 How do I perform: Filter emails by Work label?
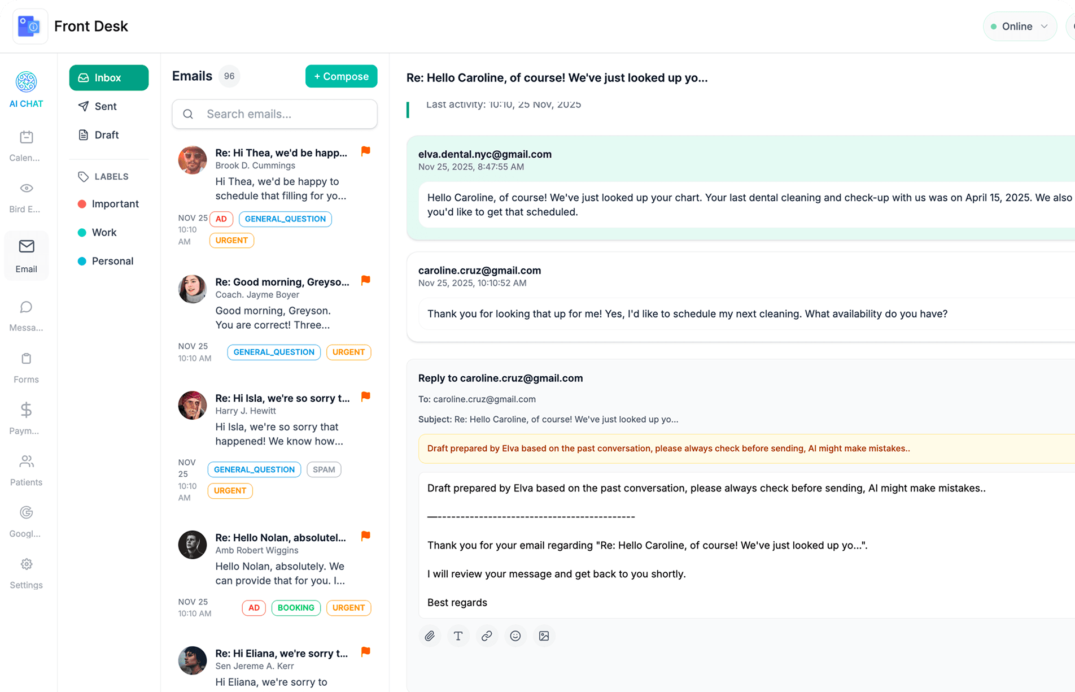click(104, 233)
